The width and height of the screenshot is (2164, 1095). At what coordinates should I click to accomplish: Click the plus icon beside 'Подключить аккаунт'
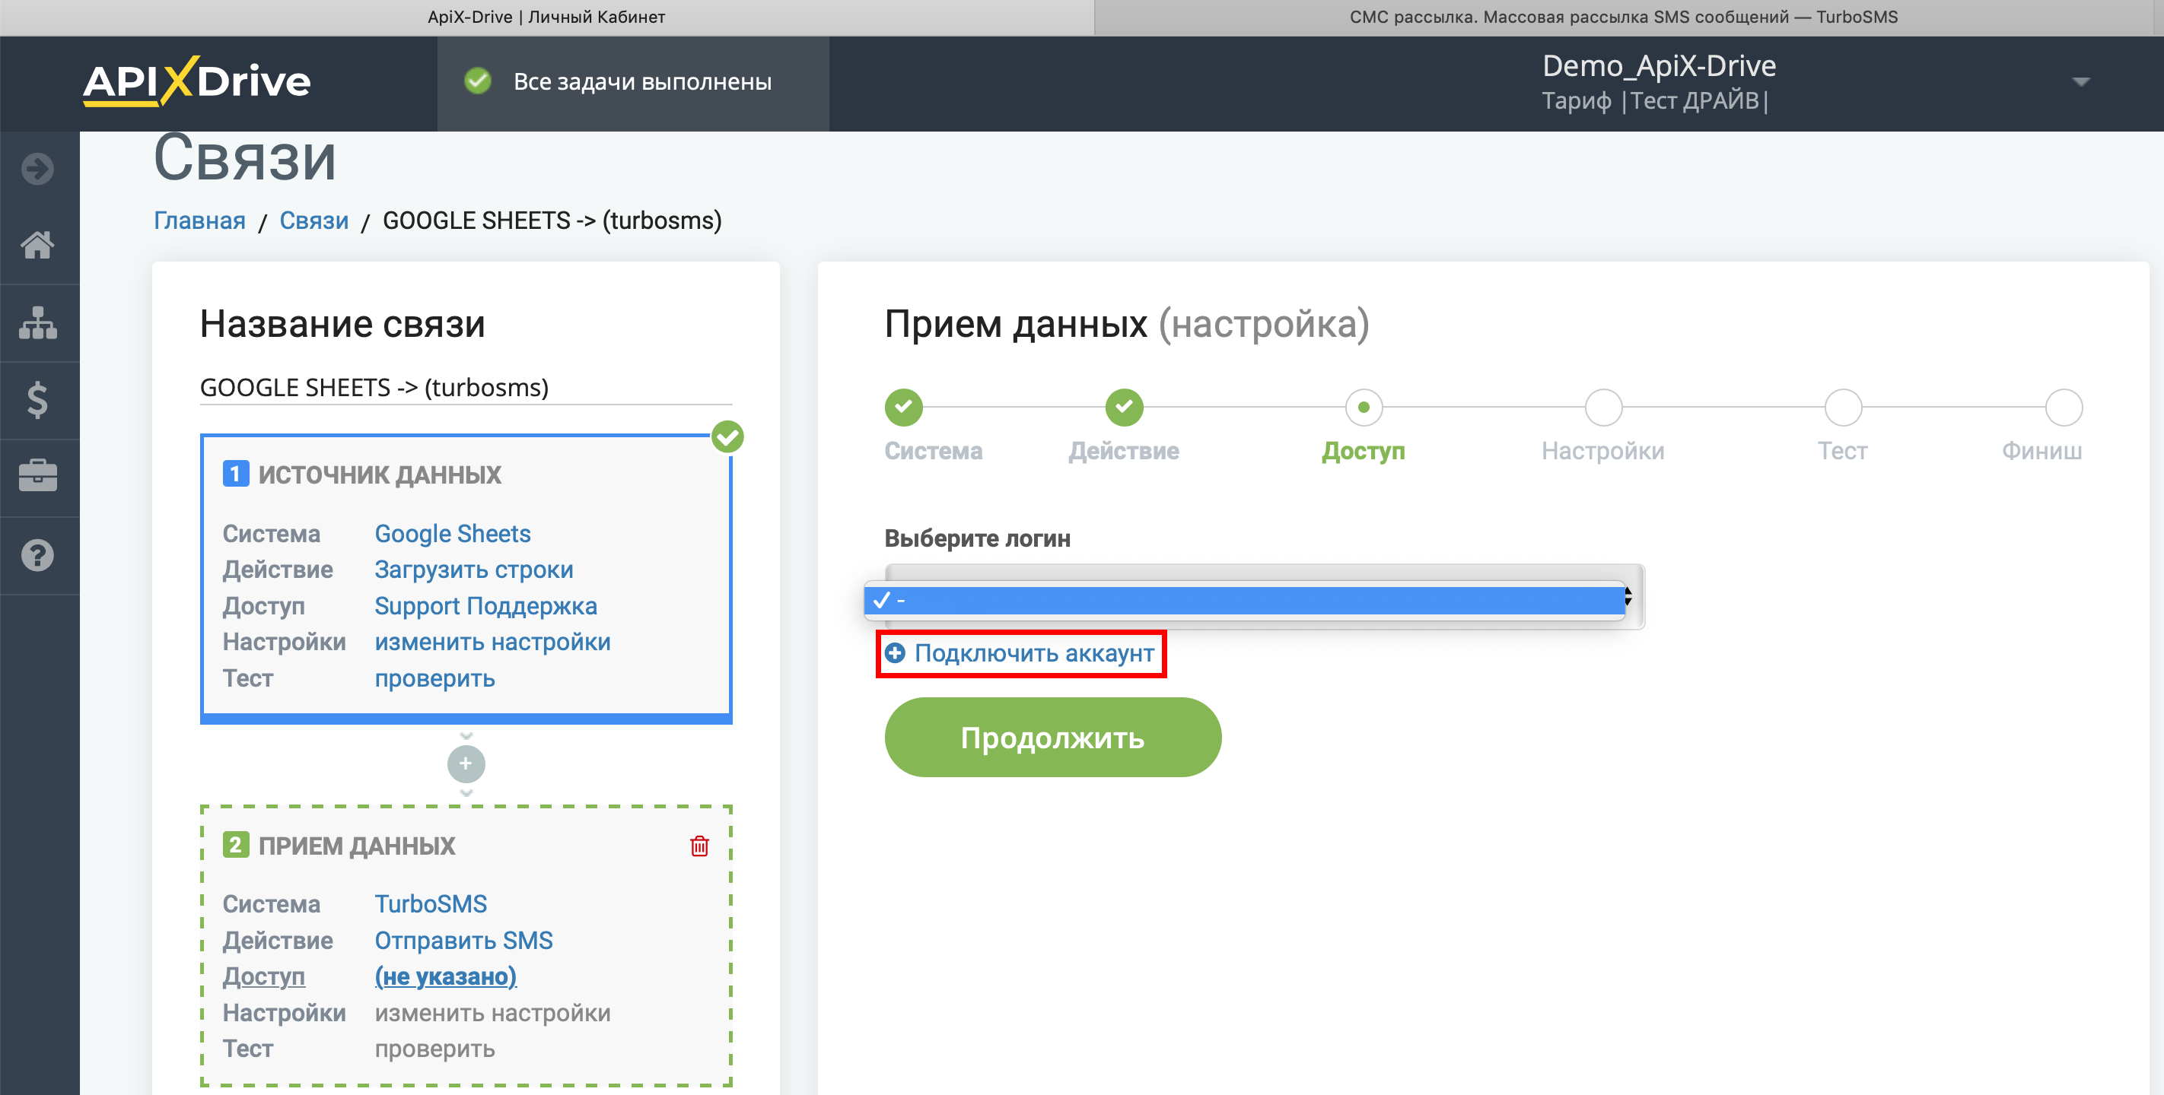(896, 652)
